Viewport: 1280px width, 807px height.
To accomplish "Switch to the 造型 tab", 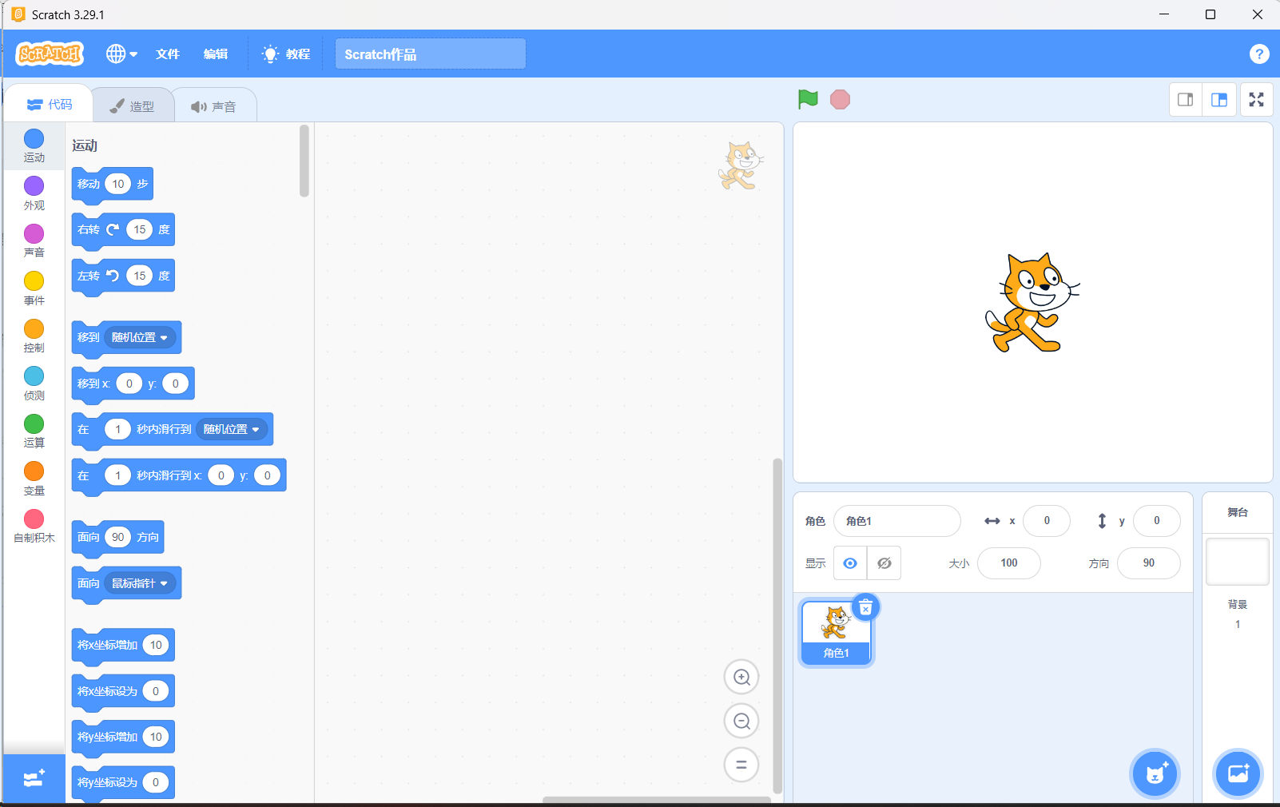I will pyautogui.click(x=133, y=105).
